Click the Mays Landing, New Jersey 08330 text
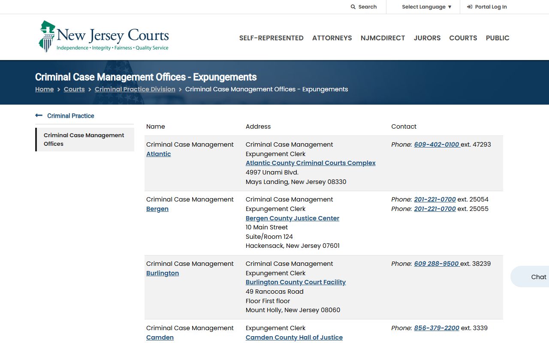This screenshot has height=343, width=549. 296,182
